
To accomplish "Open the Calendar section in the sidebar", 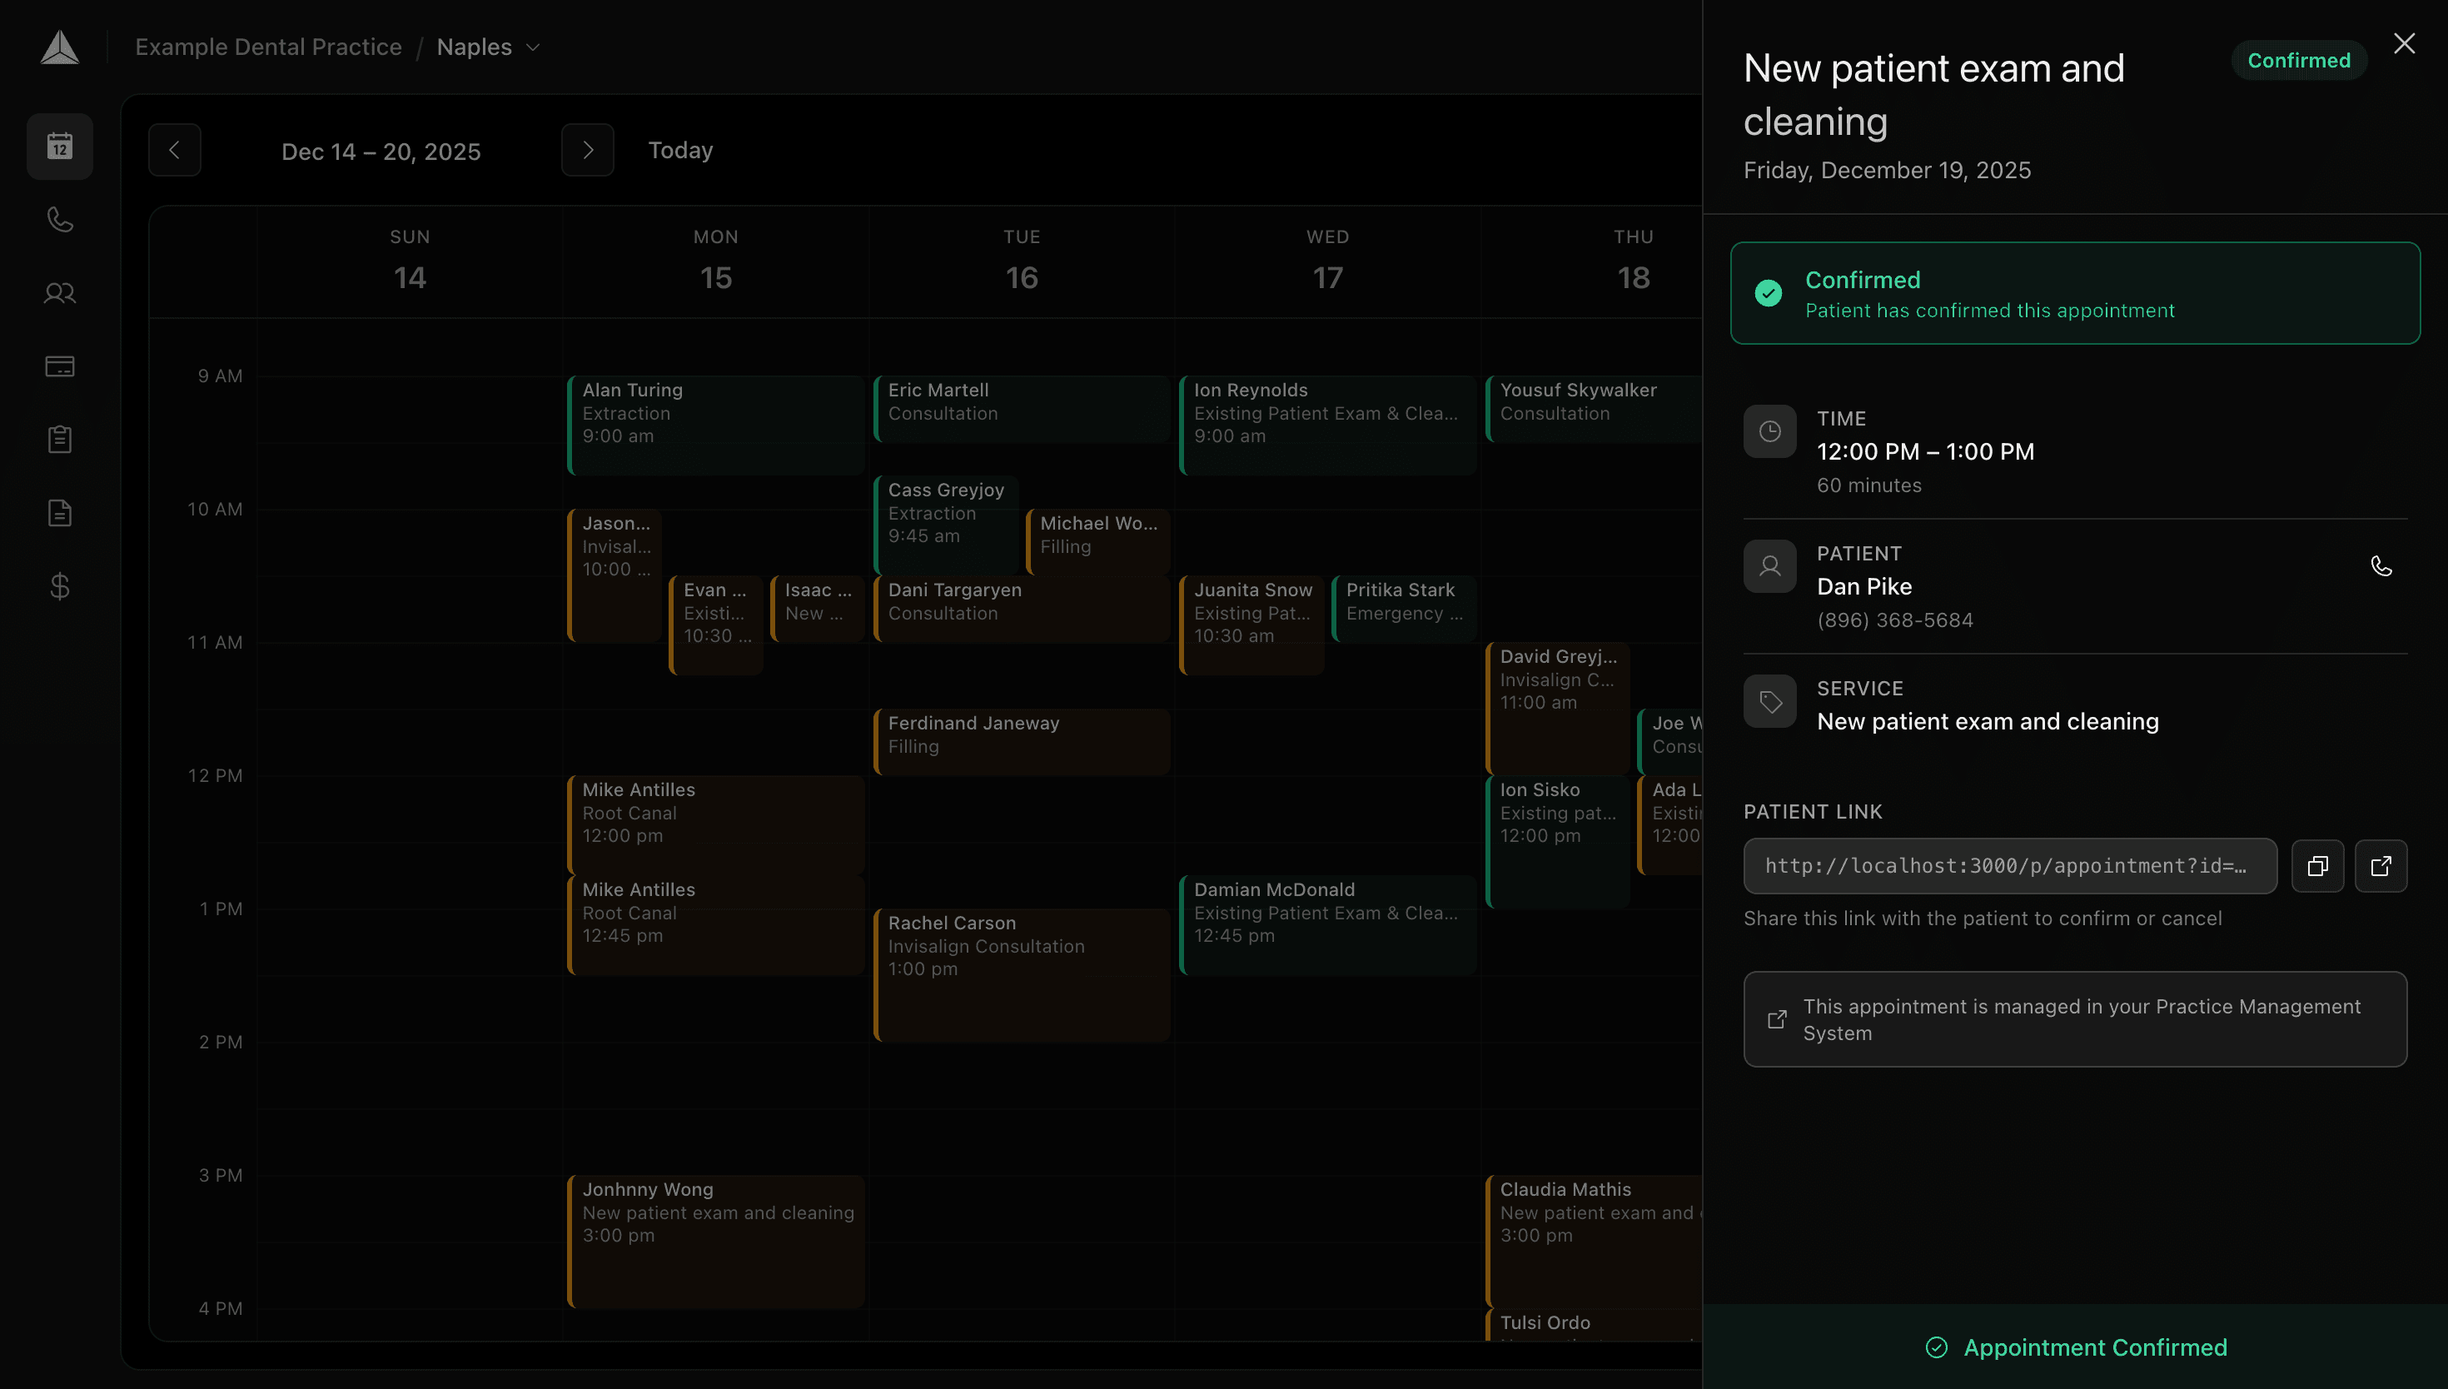I will coord(59,146).
